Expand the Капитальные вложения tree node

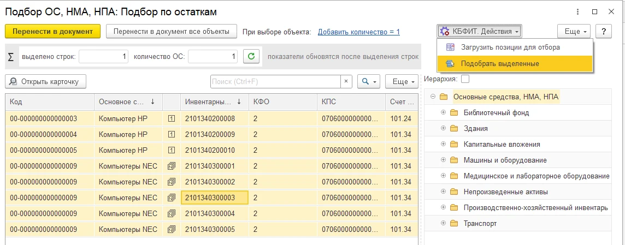443,144
